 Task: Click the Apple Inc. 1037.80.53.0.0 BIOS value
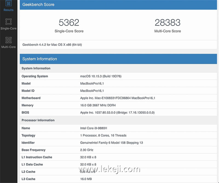(x=117, y=113)
